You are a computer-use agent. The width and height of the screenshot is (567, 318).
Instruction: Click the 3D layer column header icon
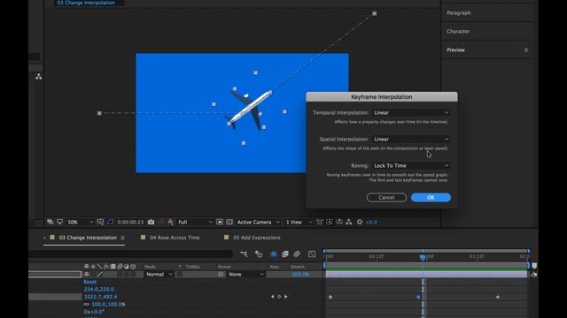click(133, 267)
